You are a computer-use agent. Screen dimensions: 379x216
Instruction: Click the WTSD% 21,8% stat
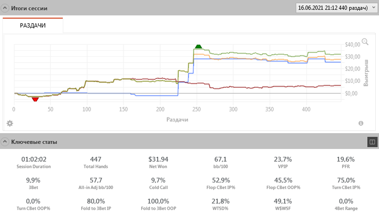221,204
